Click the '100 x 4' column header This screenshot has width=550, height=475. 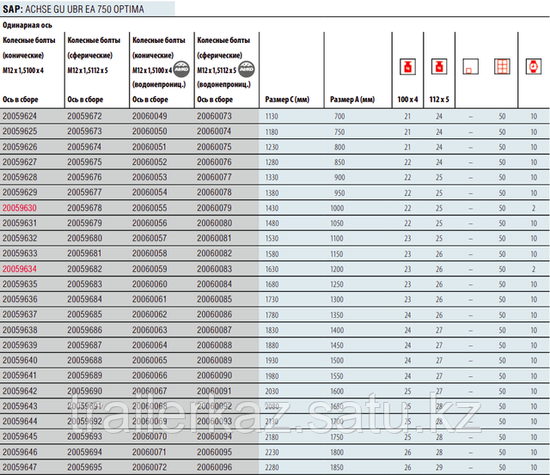point(407,100)
